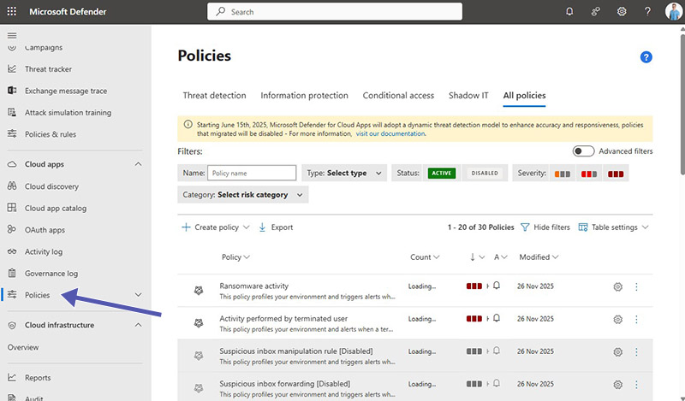Image resolution: width=685 pixels, height=401 pixels.
Task: Open the user profile avatar
Action: click(673, 11)
